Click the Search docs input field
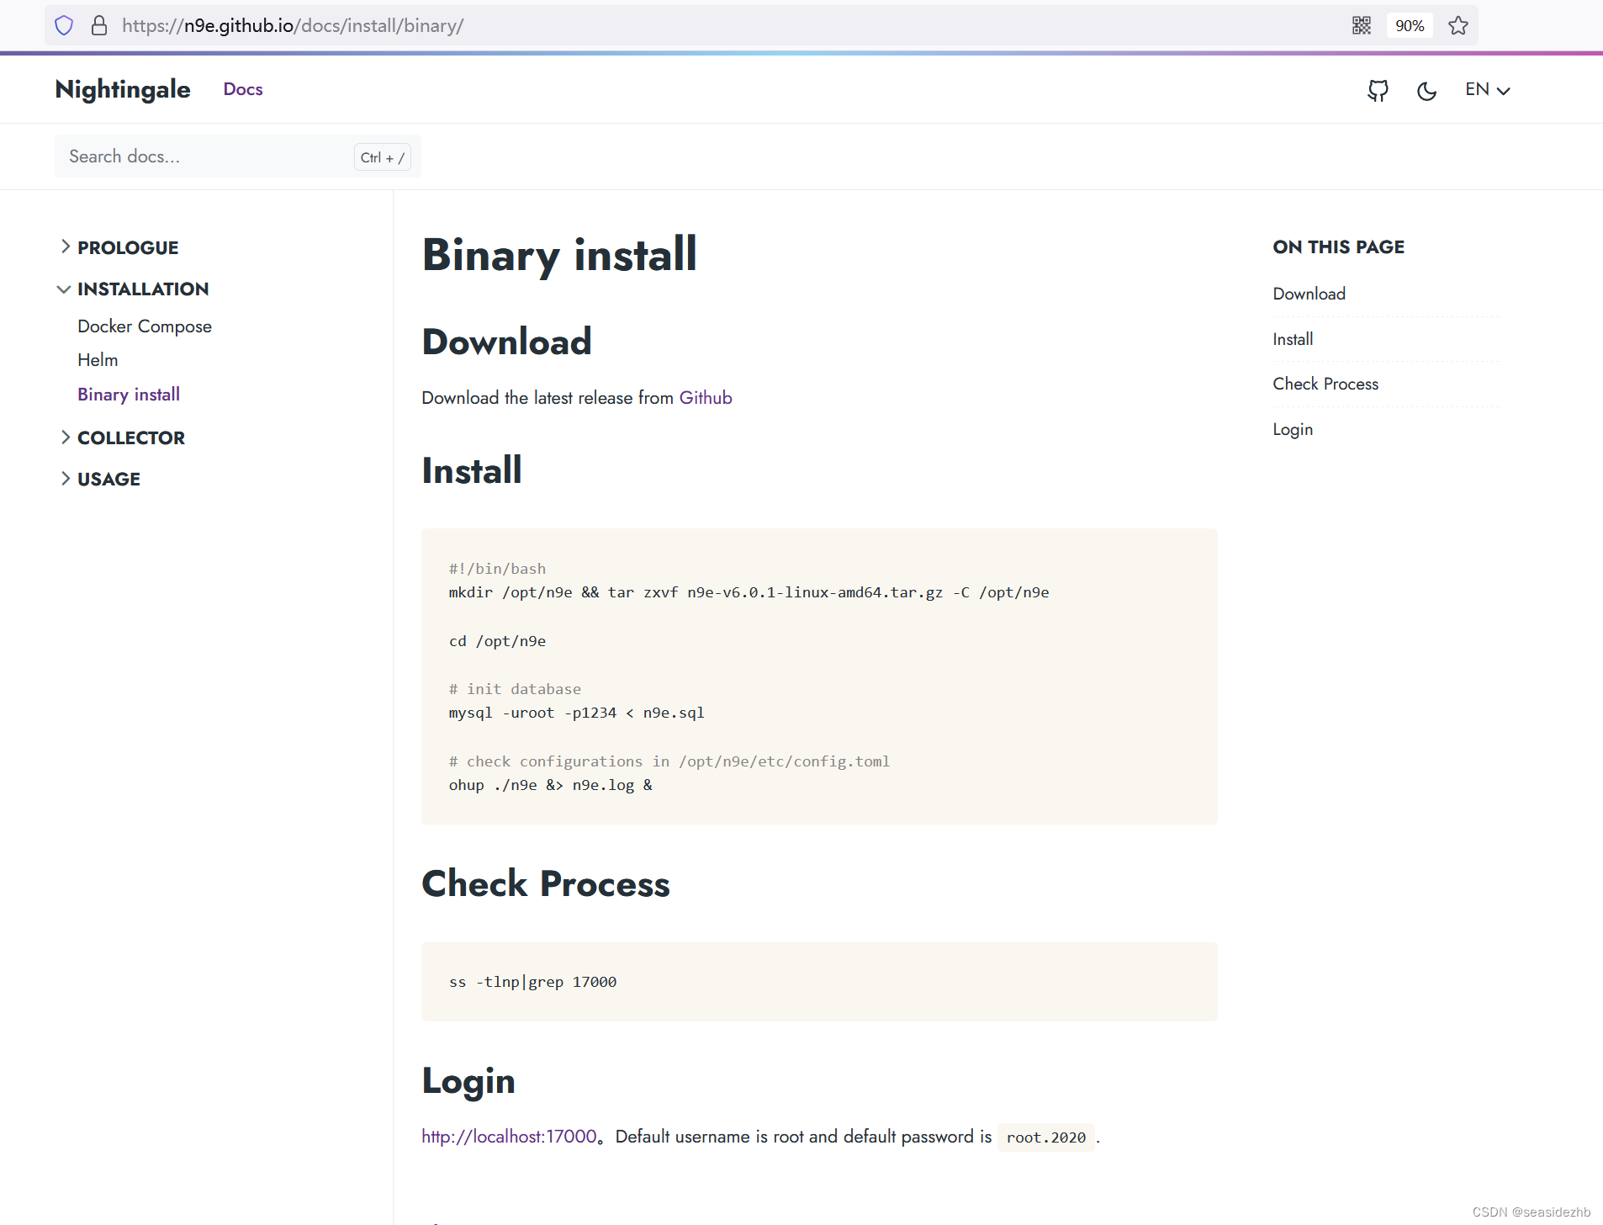 click(238, 156)
